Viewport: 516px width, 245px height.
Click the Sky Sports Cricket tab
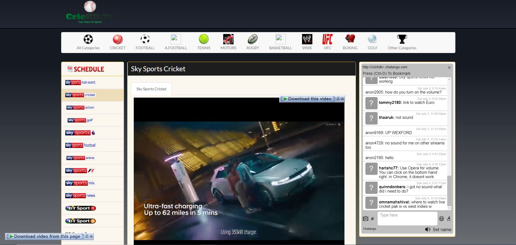click(x=151, y=89)
